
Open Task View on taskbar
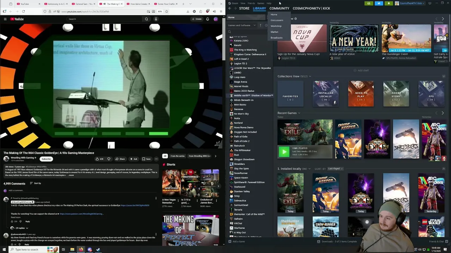coord(63,249)
